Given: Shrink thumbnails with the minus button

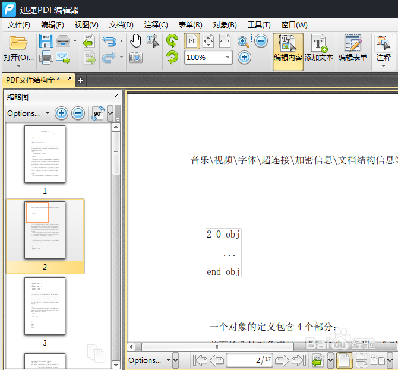Looking at the screenshot, I should (78, 113).
